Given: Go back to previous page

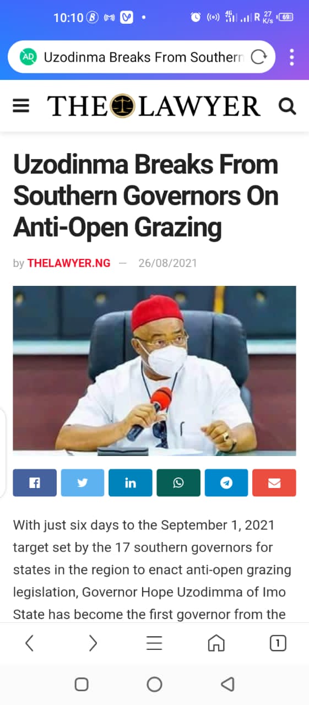Looking at the screenshot, I should click(x=30, y=643).
